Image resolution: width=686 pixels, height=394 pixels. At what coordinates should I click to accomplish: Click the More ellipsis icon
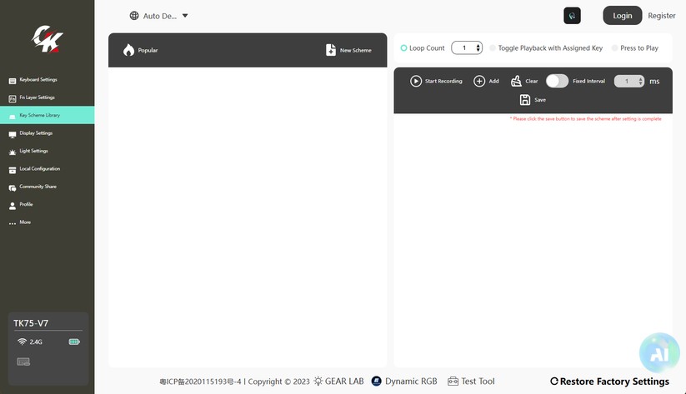(13, 223)
